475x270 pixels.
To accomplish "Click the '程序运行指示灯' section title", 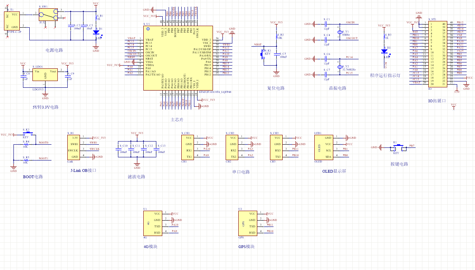I will point(386,76).
